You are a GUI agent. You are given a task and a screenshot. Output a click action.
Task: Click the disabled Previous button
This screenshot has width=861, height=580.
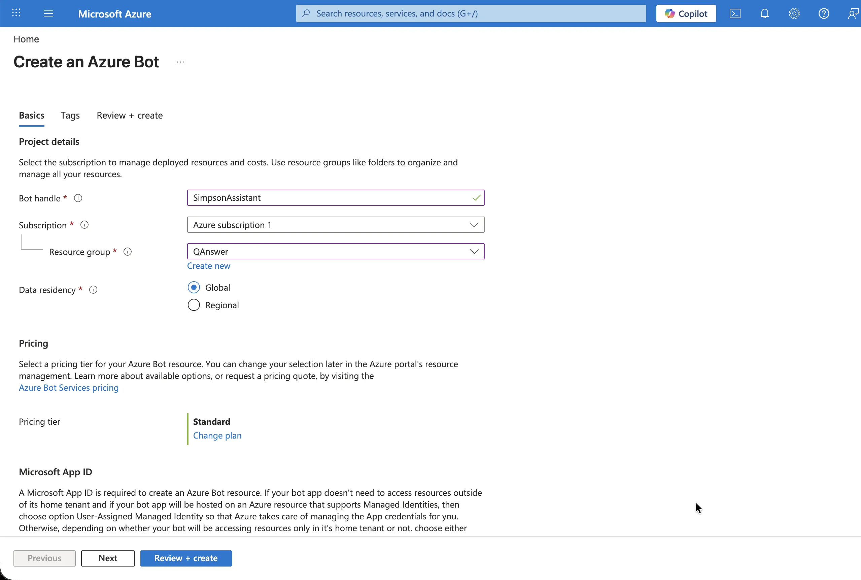(x=45, y=558)
